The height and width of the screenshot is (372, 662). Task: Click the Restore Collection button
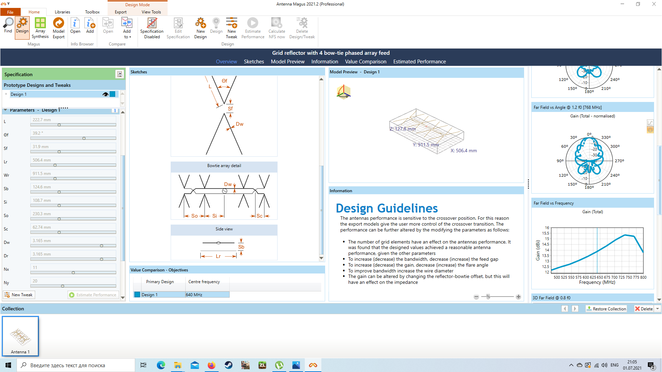click(606, 309)
